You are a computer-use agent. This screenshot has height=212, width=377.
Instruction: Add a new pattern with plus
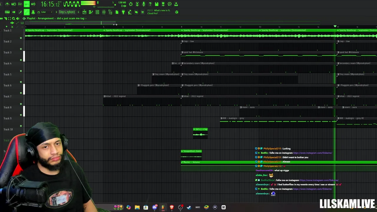point(78,12)
